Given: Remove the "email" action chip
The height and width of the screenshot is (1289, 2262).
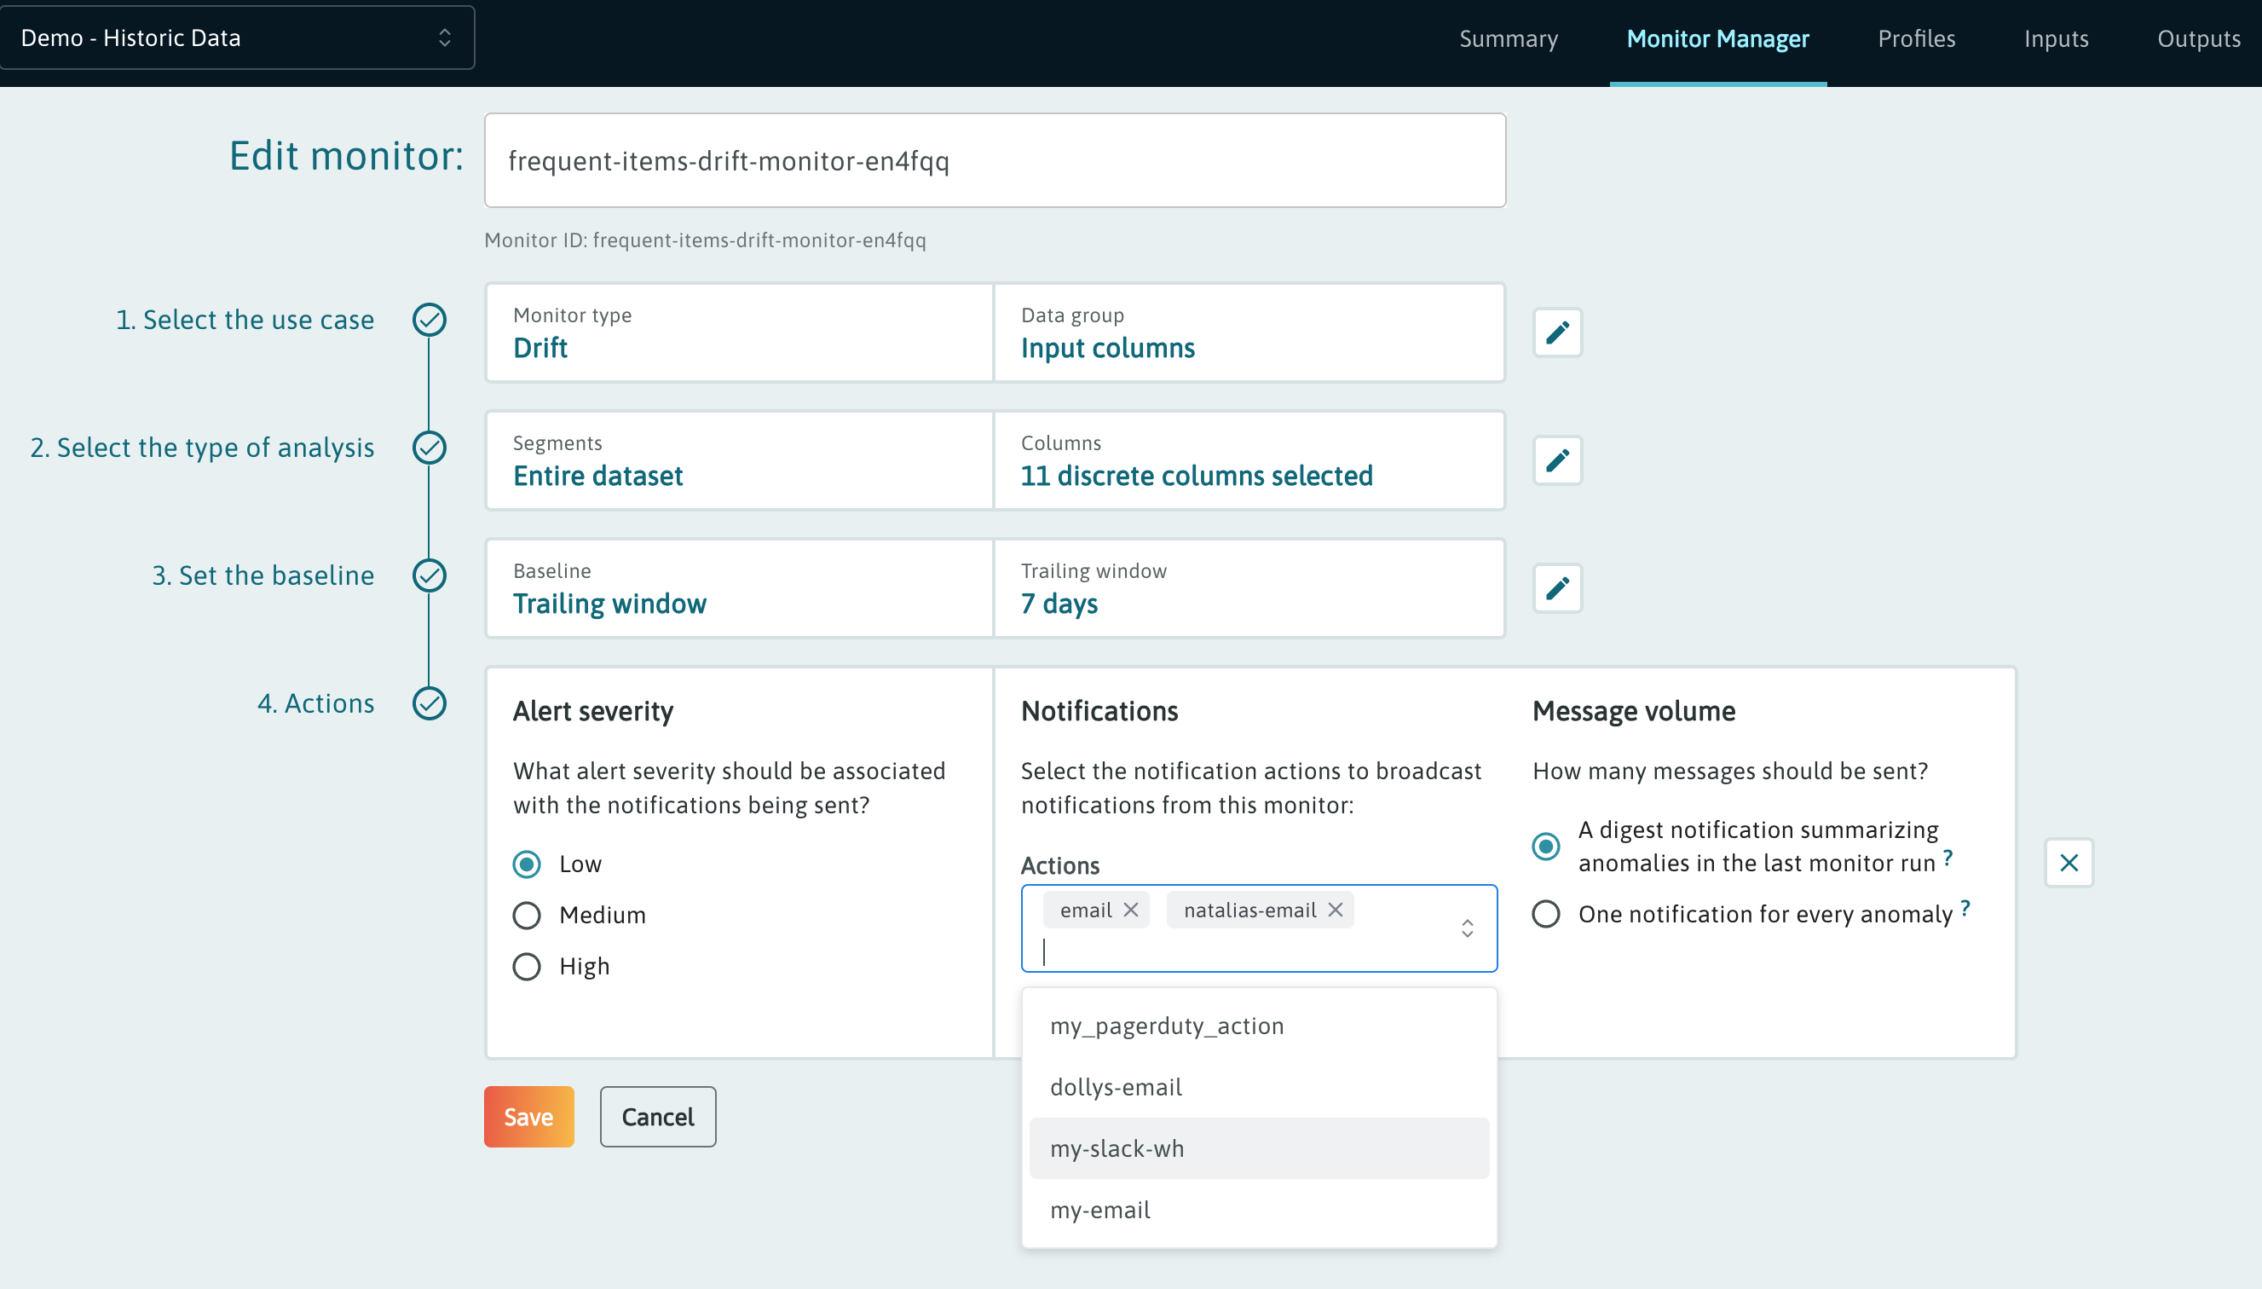Looking at the screenshot, I should 1132,909.
